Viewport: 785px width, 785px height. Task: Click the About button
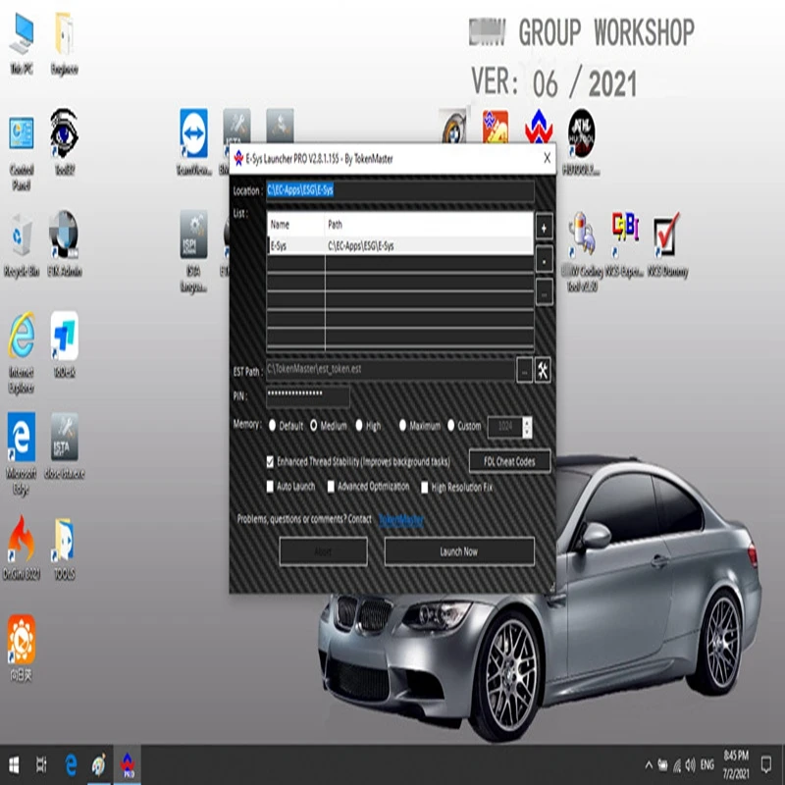pos(323,551)
